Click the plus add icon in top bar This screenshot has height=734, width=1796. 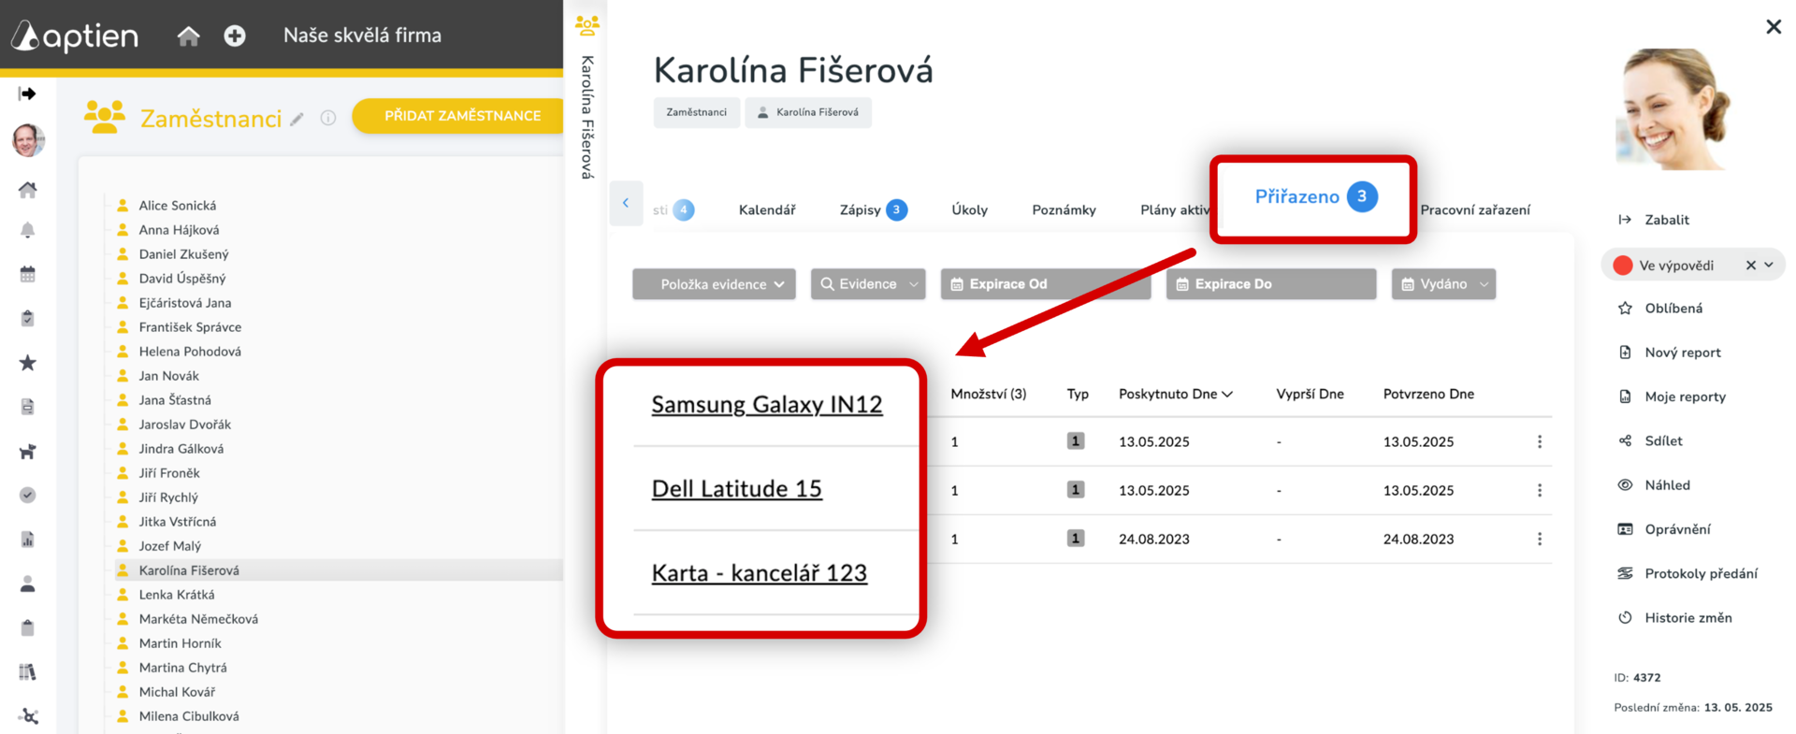coord(235,36)
